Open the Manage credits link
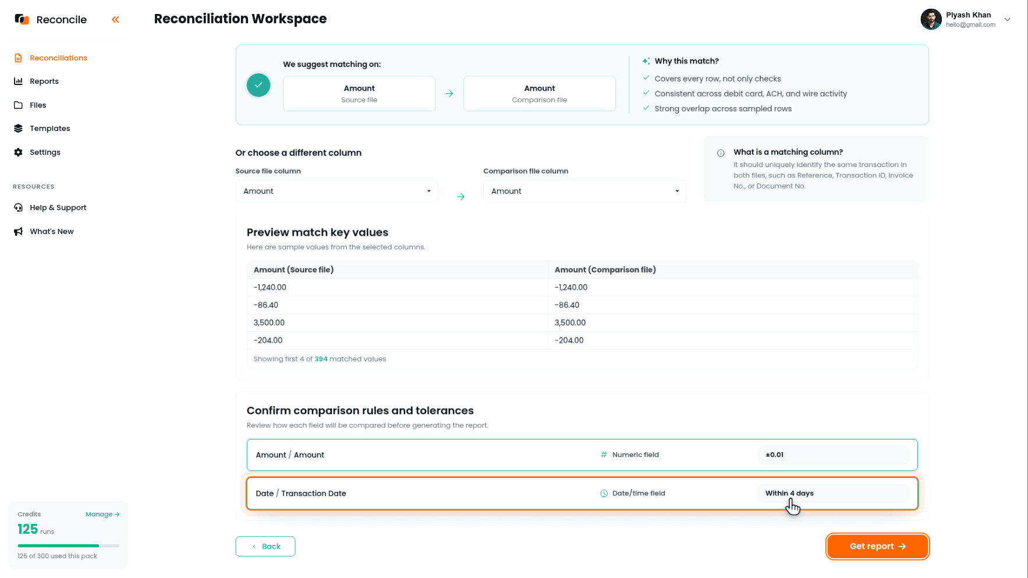The image size is (1028, 578). tap(102, 515)
